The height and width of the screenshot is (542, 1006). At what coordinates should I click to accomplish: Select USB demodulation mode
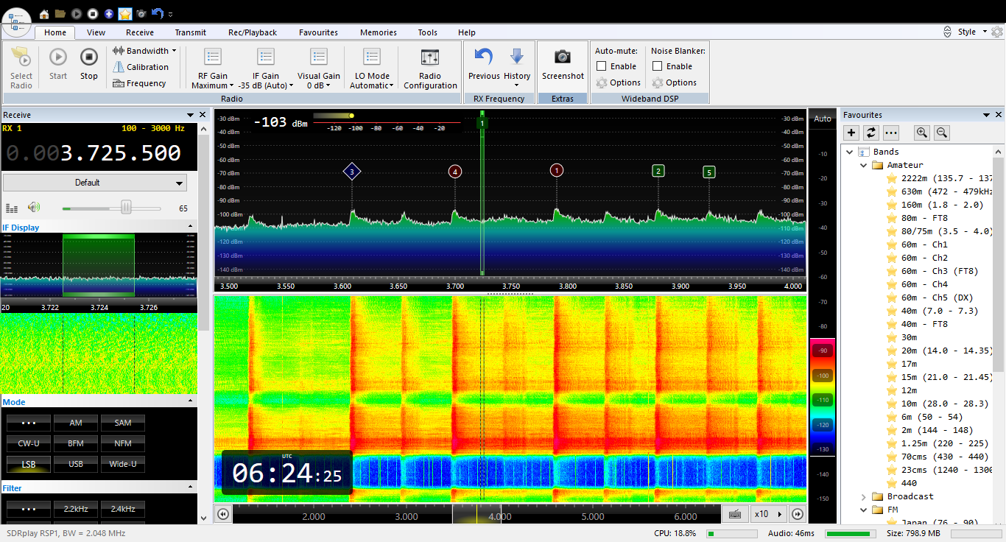click(76, 465)
